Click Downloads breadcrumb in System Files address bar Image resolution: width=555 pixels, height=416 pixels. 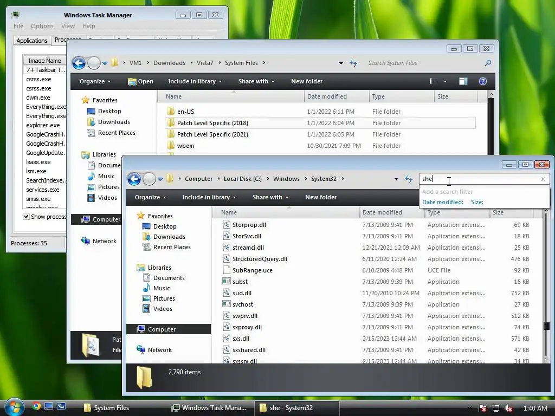click(x=169, y=63)
